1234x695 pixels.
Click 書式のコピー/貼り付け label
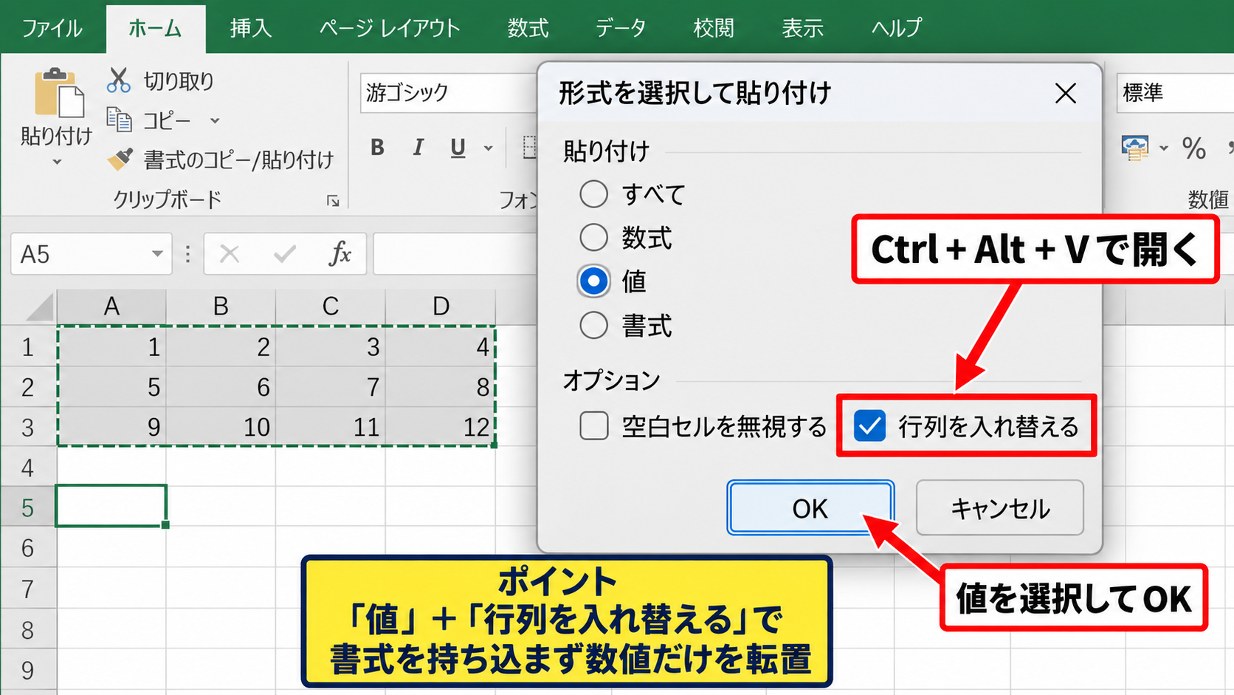pos(238,160)
